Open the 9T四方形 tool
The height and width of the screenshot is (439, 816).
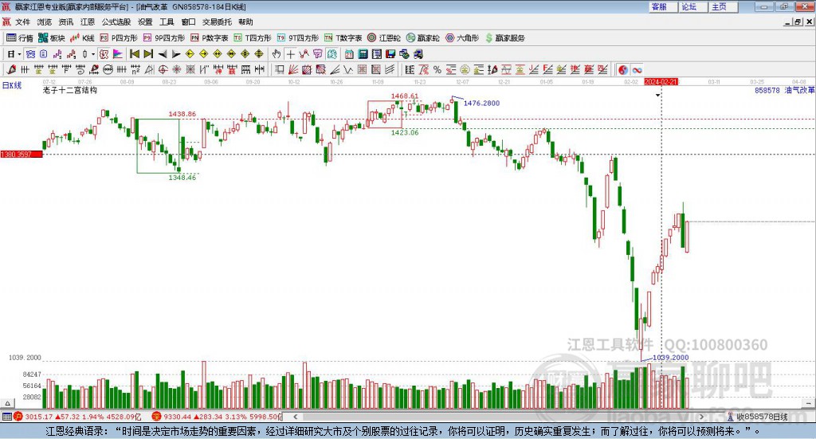coord(298,38)
